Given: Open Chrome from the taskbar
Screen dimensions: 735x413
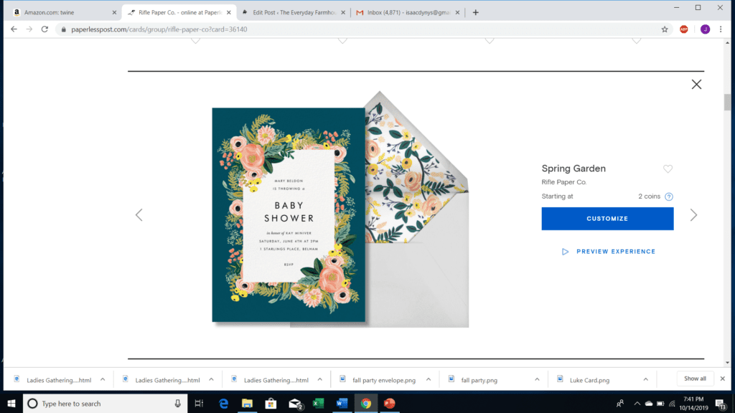Looking at the screenshot, I should coord(365,403).
